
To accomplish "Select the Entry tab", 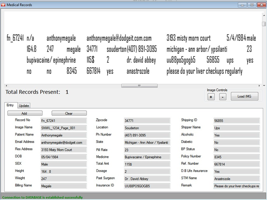I will click(x=10, y=105).
